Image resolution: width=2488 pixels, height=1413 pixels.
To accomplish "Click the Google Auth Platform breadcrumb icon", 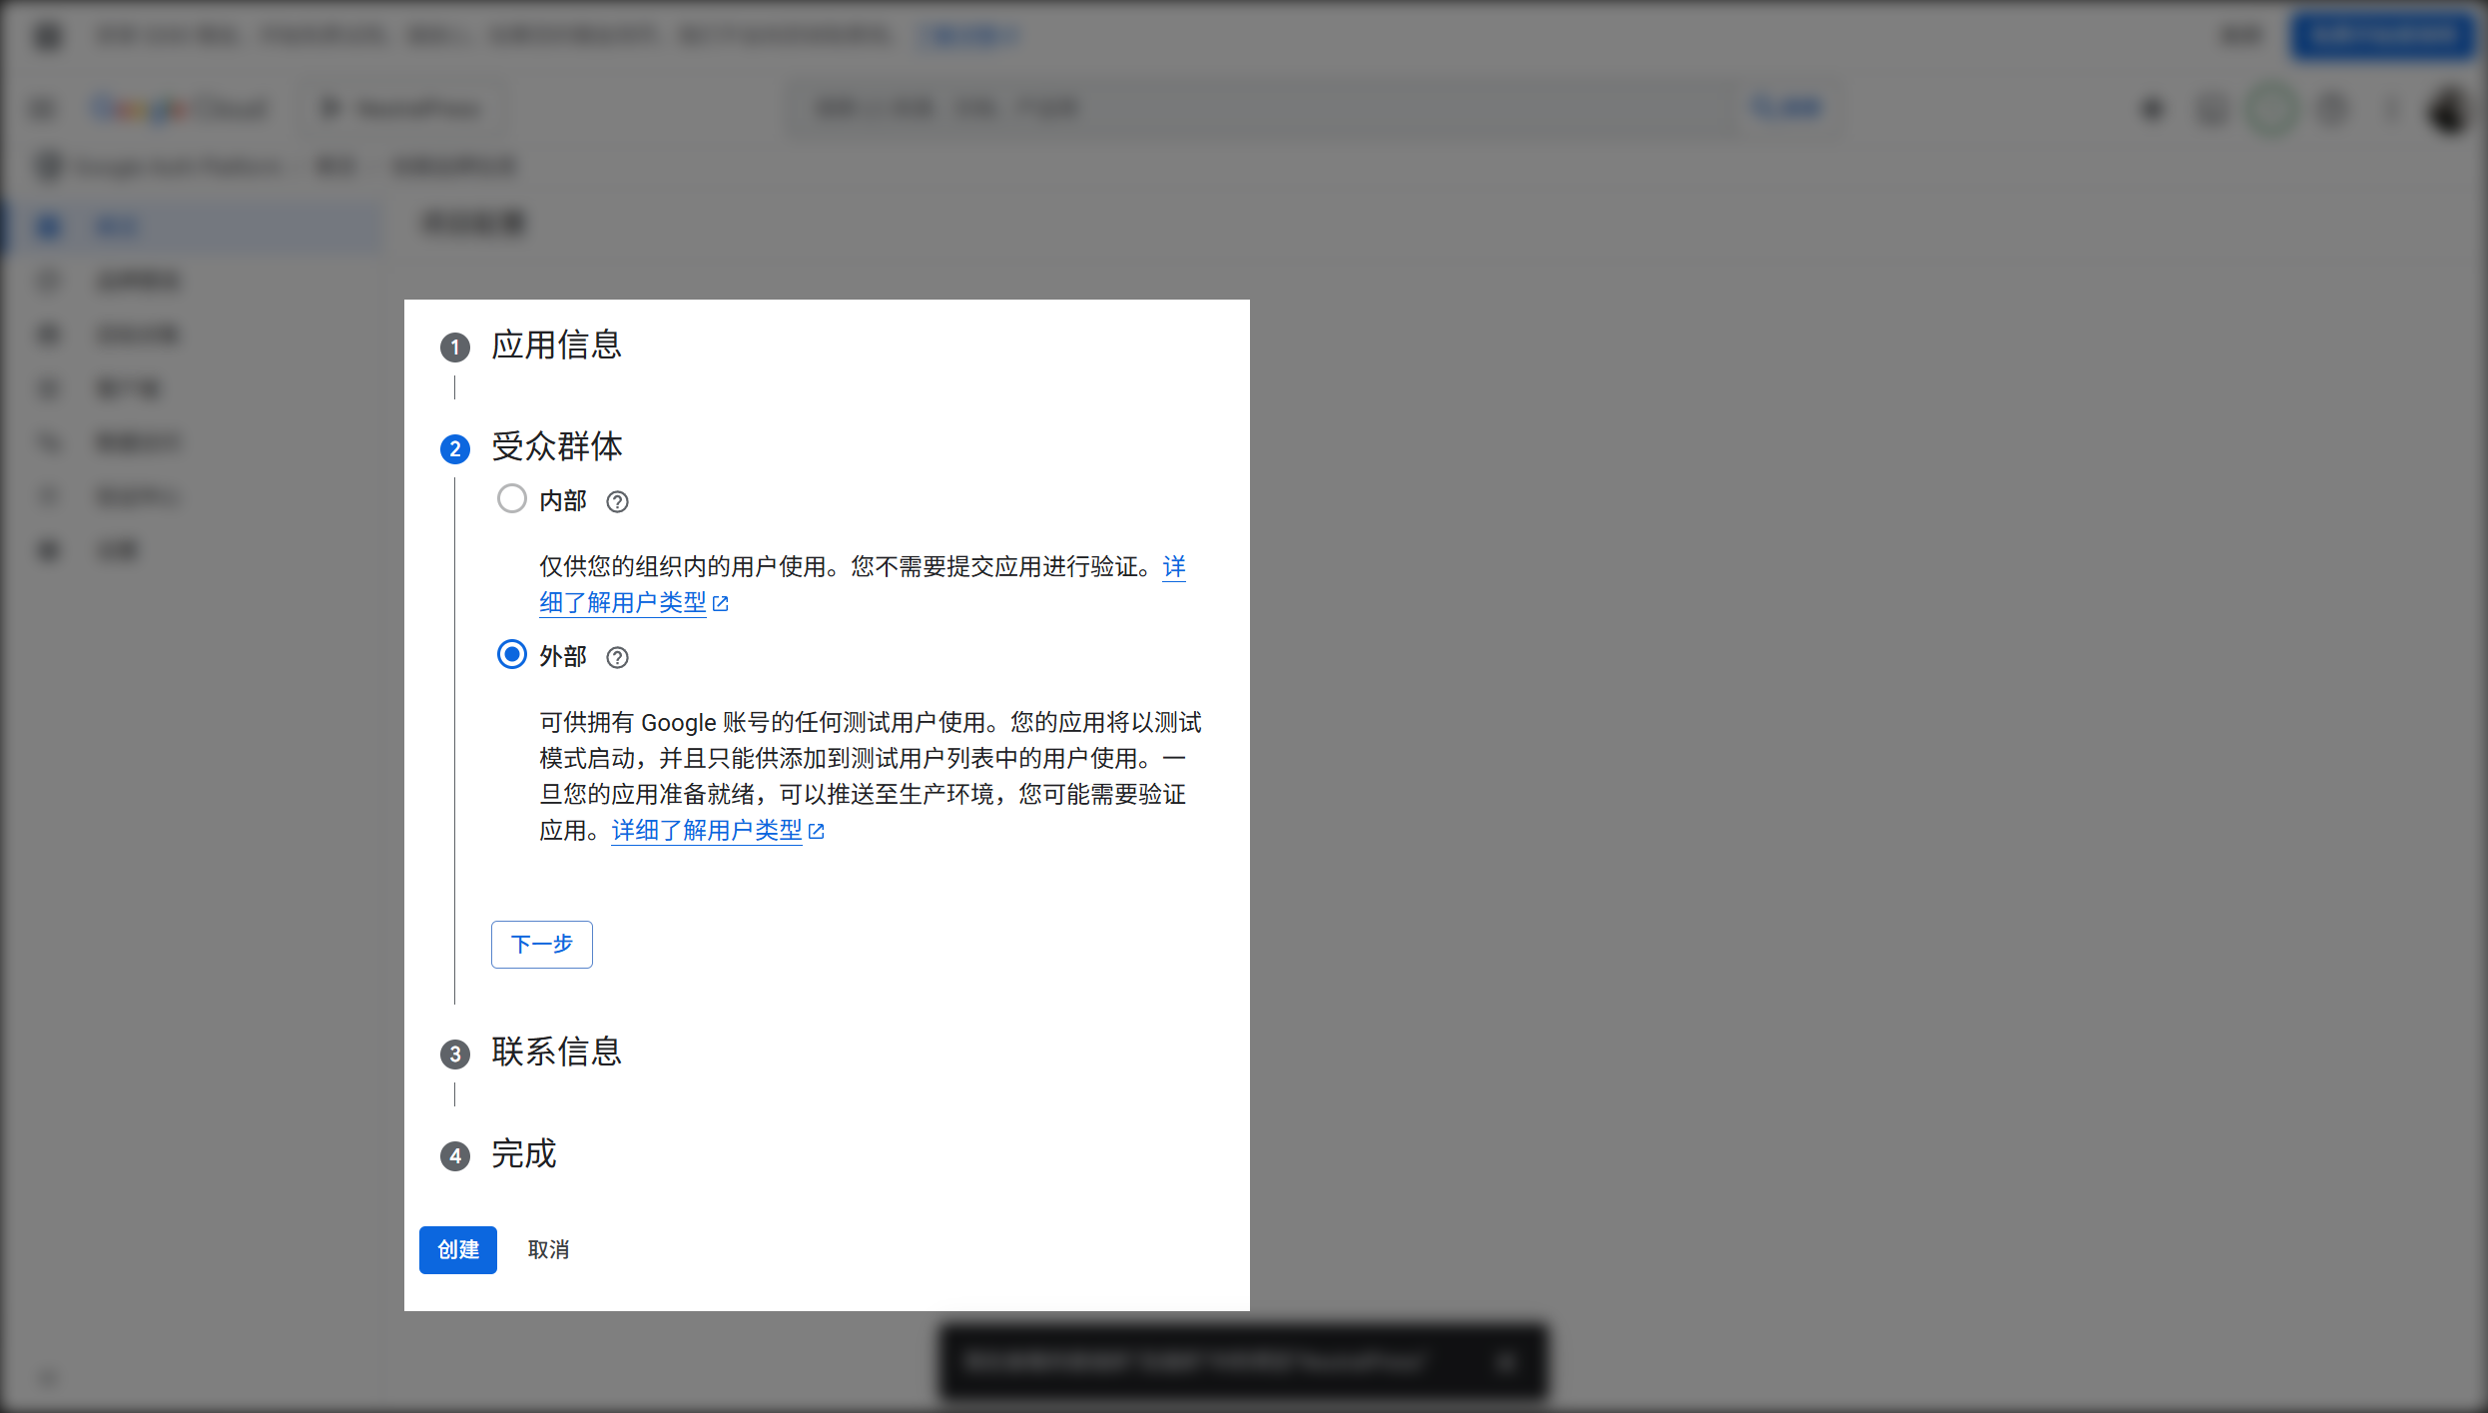I will click(x=47, y=166).
